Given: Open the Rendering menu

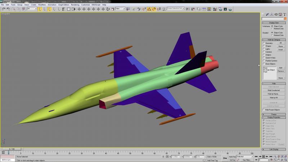Looking at the screenshot, I should [75, 5].
